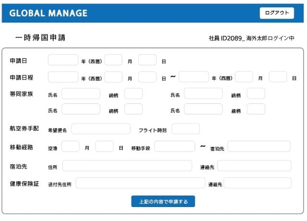Submit form with 上記の内容で申請する button

tap(163, 201)
